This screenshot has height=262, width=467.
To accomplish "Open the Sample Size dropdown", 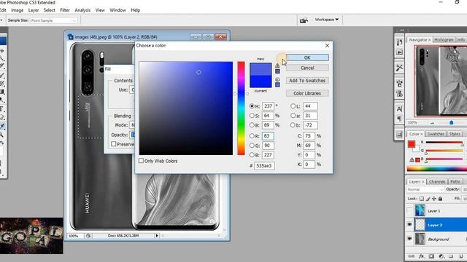I will [x=53, y=20].
